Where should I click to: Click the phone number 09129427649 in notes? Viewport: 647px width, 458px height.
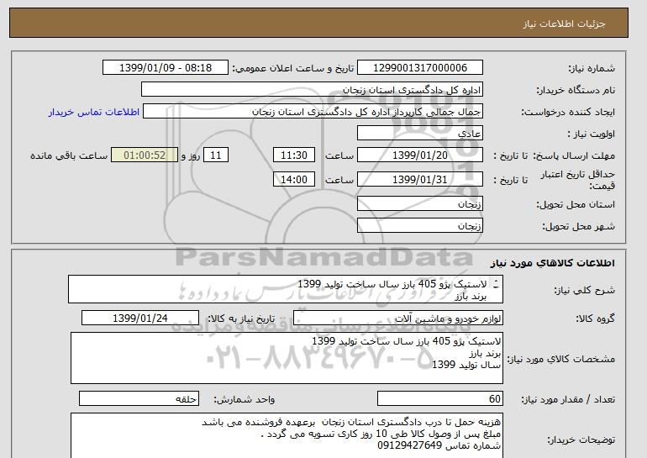pos(410,445)
